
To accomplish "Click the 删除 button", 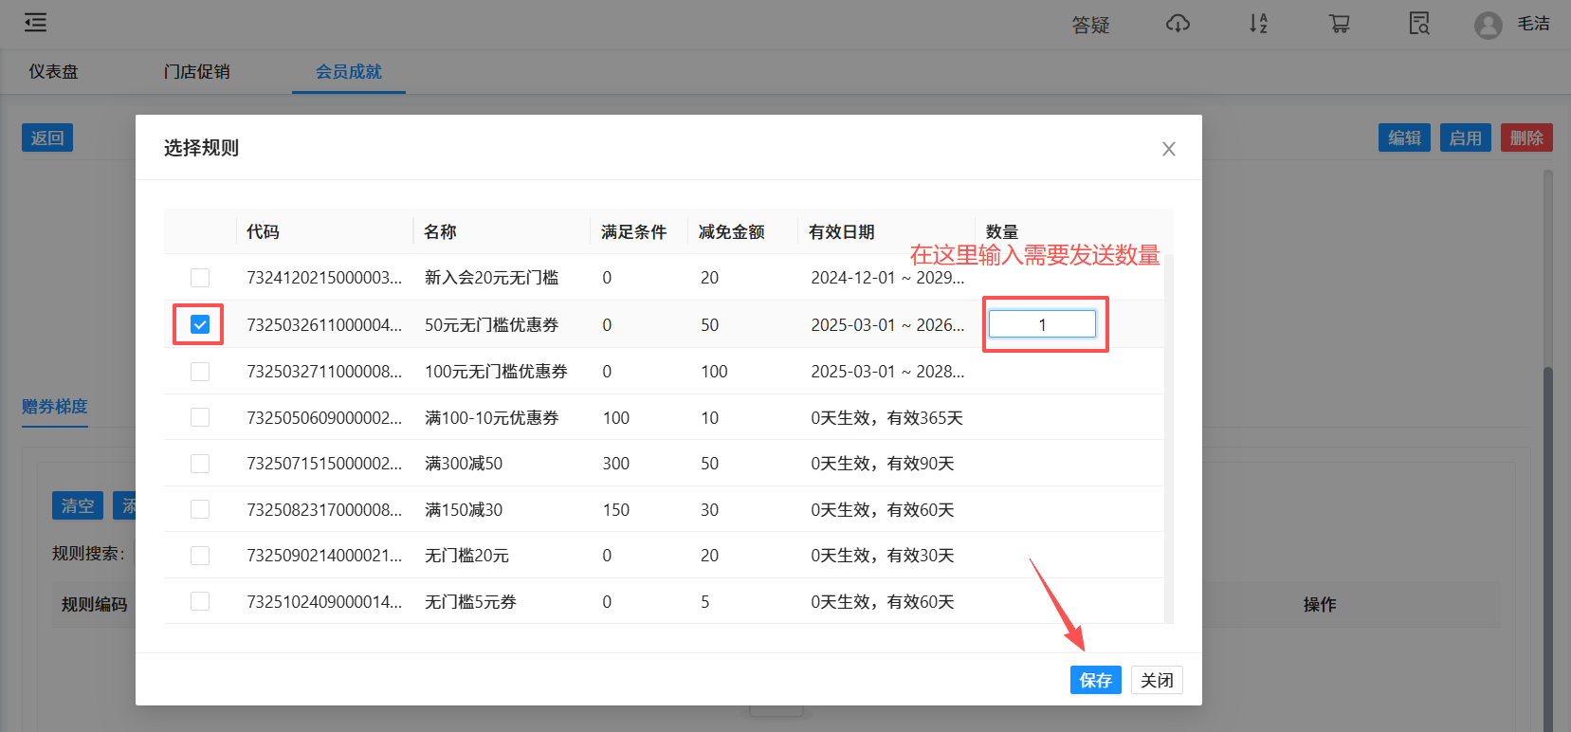I will (x=1526, y=138).
